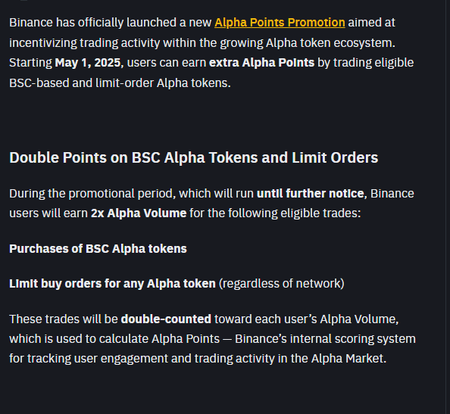Click the '(regardless of network)' text
The width and height of the screenshot is (450, 414).
[282, 284]
